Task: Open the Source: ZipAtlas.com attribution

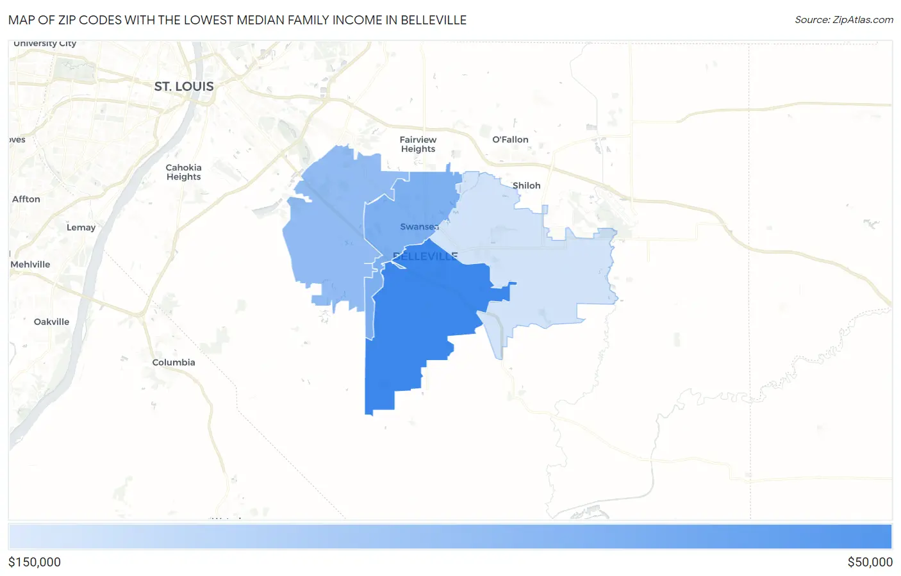Action: (x=843, y=20)
